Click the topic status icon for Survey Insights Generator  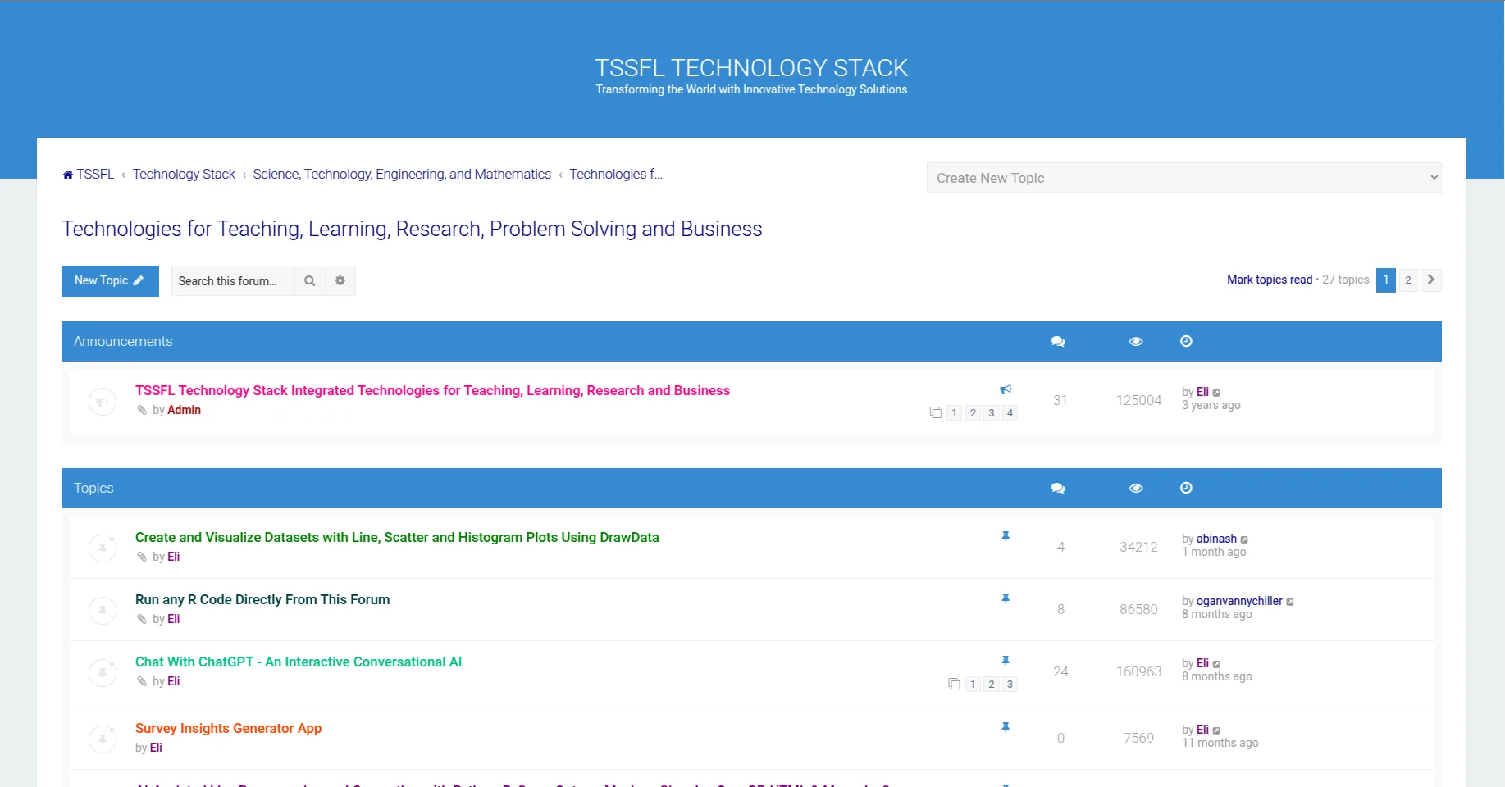pos(103,739)
